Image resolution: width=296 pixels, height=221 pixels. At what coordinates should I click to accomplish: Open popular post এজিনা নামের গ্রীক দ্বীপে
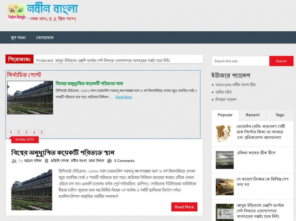(256, 153)
